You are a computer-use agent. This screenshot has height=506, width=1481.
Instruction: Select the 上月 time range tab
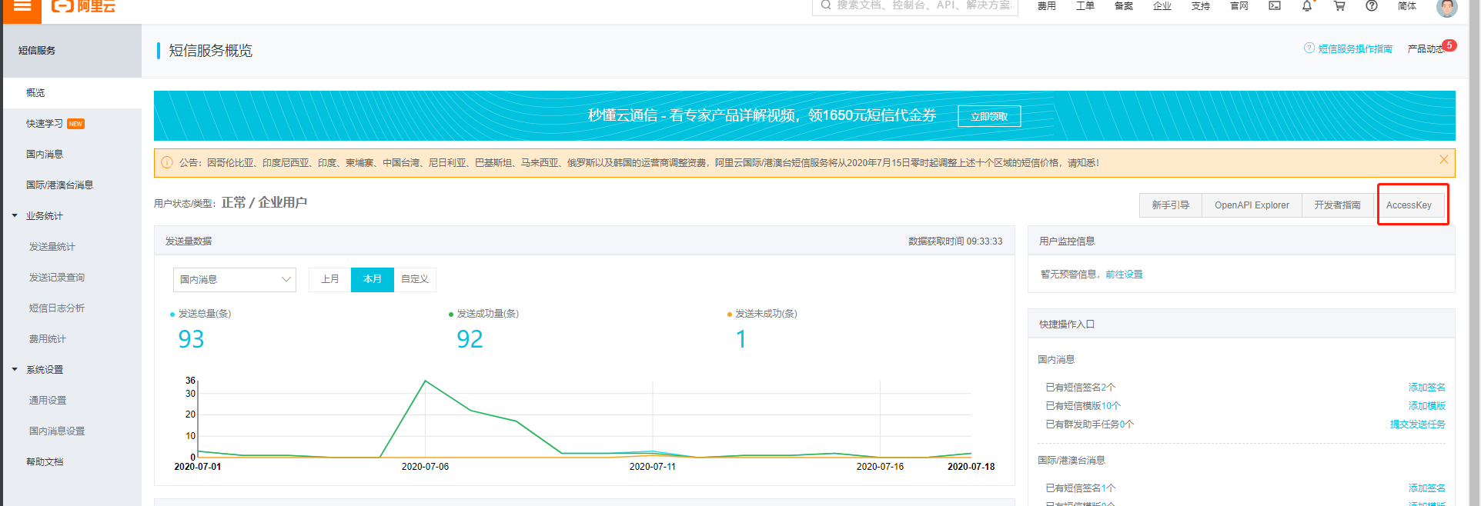330,279
